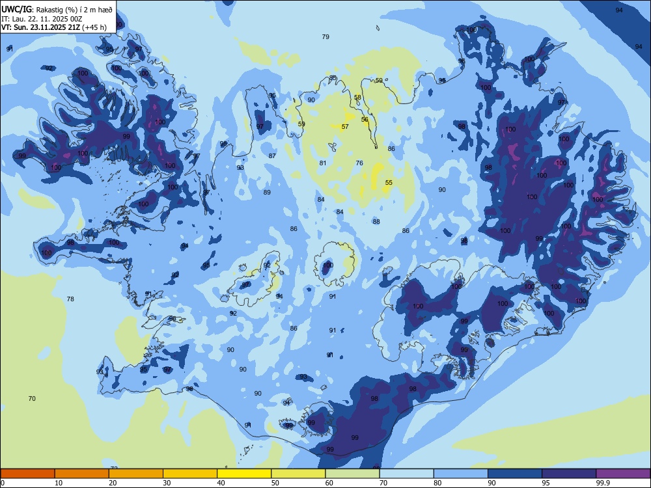Click the title text 'Rakastig (%) í 2 m hæð'
The image size is (651, 488).
[75, 10]
